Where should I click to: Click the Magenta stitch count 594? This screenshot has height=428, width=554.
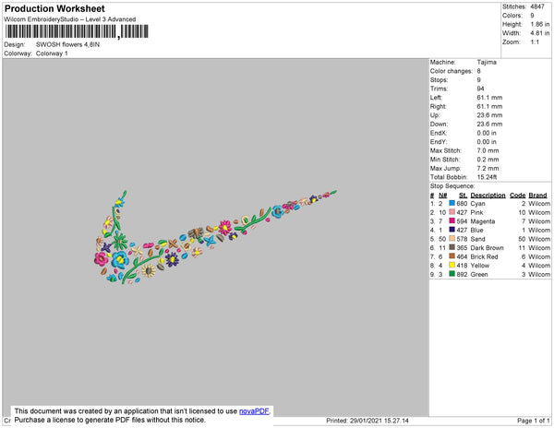462,220
